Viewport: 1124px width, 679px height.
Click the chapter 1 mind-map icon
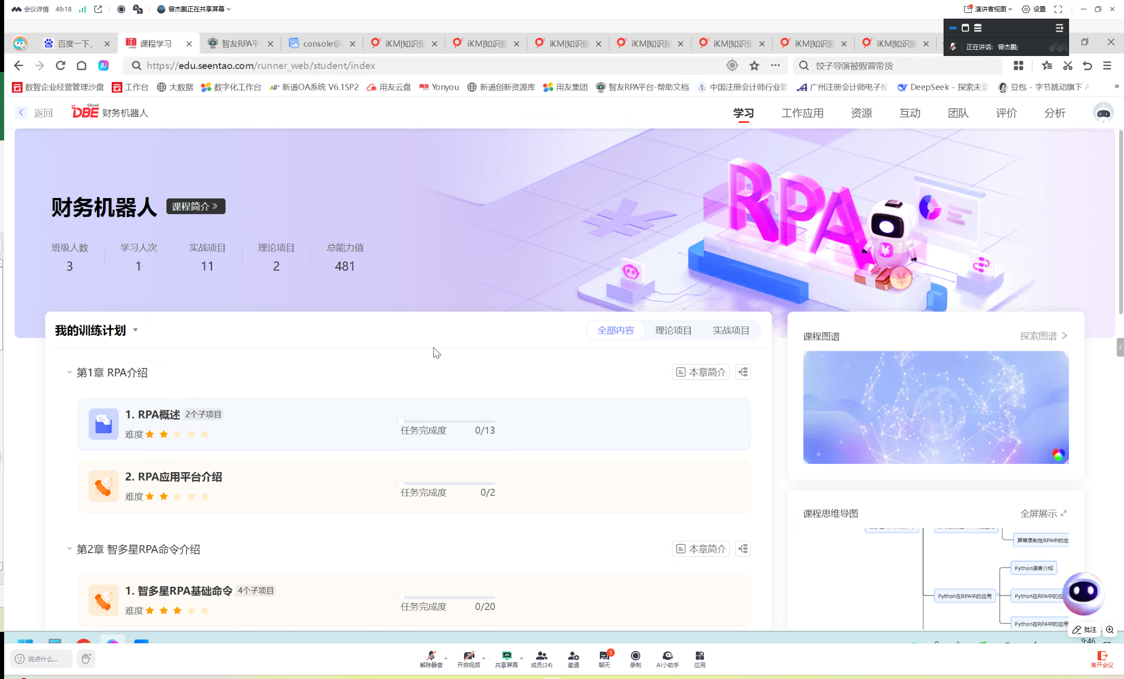pos(743,372)
